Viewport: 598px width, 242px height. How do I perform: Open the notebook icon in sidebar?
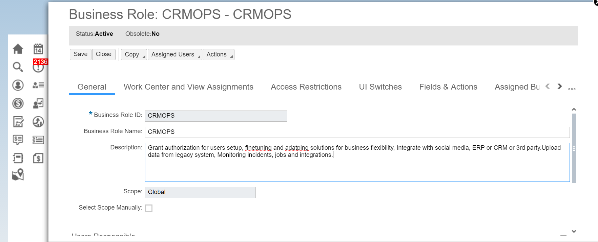(x=18, y=158)
